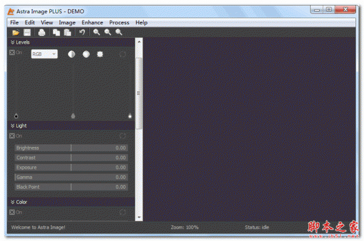This screenshot has height=241, width=364.
Task: Toggle the Levels On checkbox
Action: coord(12,52)
